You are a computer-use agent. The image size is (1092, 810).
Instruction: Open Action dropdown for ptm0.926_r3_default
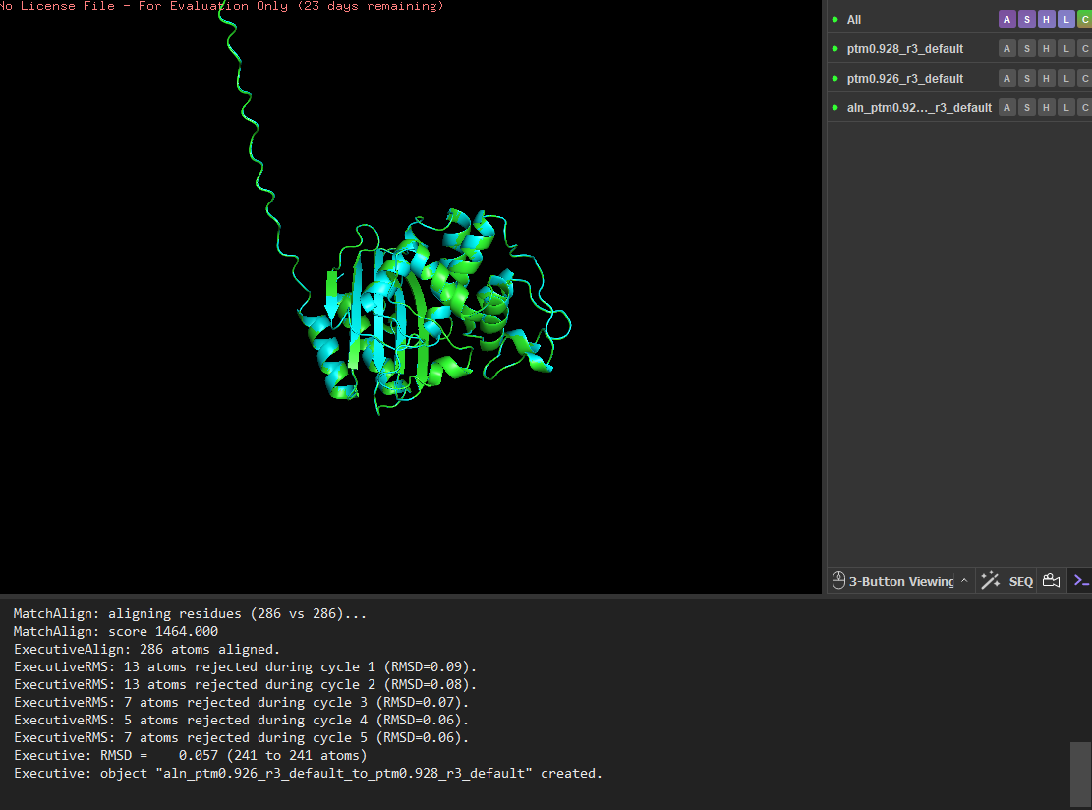pyautogui.click(x=1006, y=79)
